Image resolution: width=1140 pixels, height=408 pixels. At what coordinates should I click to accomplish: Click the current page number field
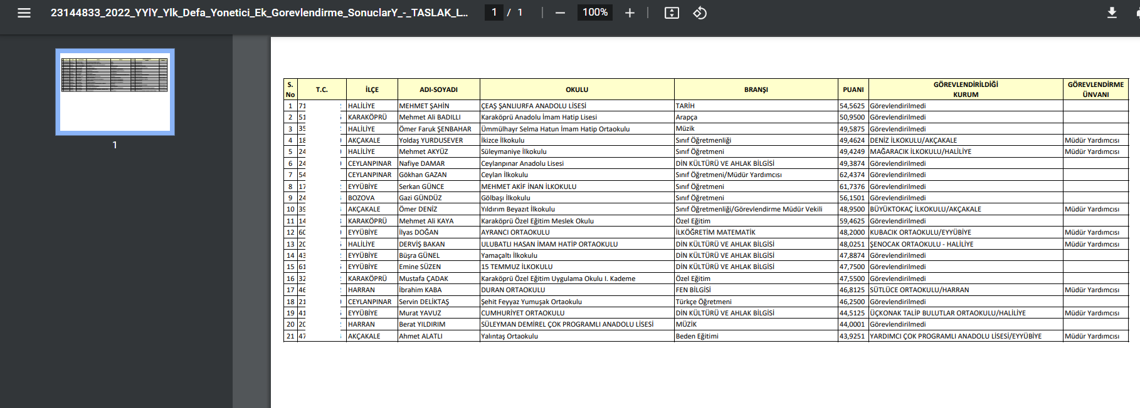pyautogui.click(x=494, y=13)
